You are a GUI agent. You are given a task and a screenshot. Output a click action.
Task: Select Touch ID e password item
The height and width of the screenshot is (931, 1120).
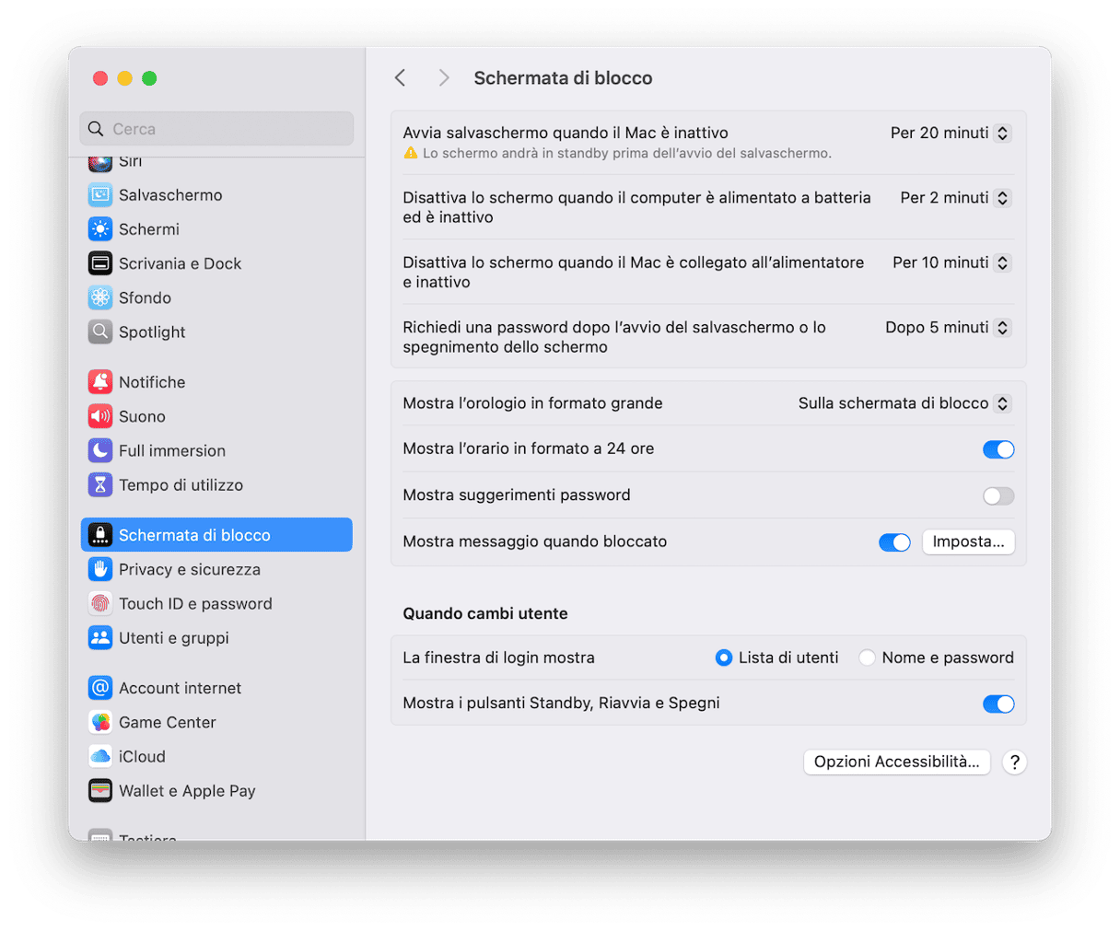(x=216, y=603)
